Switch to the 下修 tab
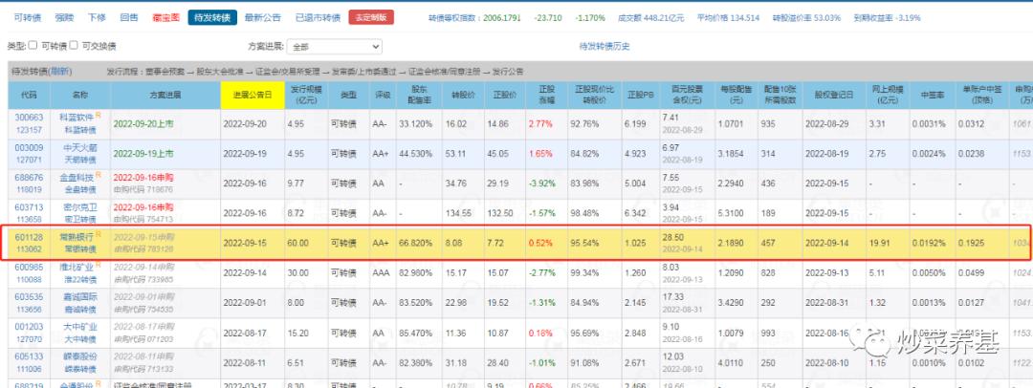 [97, 18]
